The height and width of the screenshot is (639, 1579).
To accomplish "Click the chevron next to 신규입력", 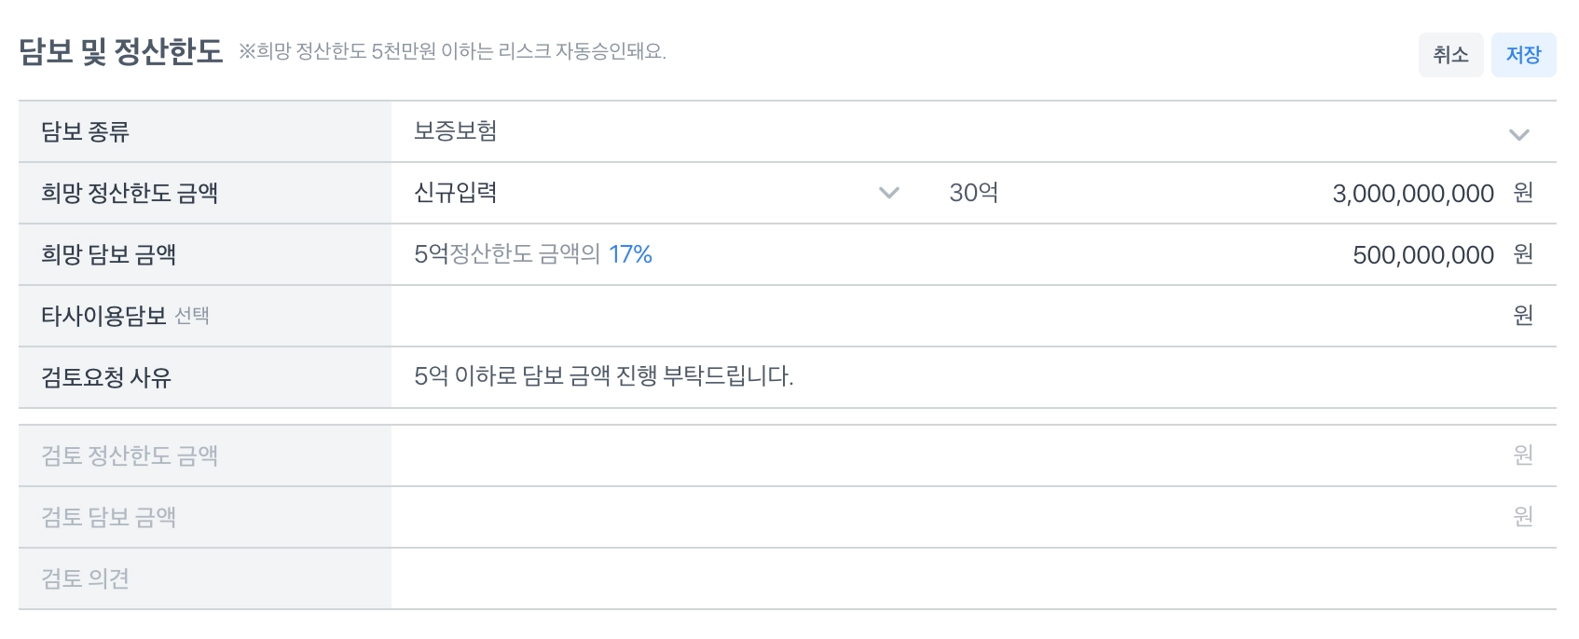I will click(x=888, y=193).
